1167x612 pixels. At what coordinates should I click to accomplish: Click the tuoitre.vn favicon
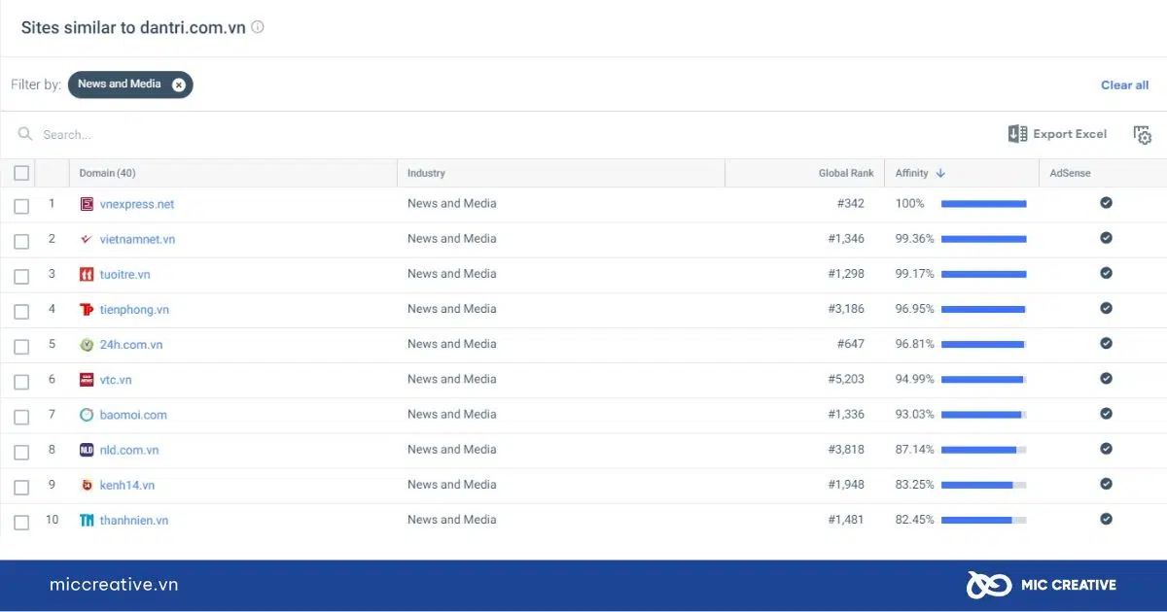[87, 274]
